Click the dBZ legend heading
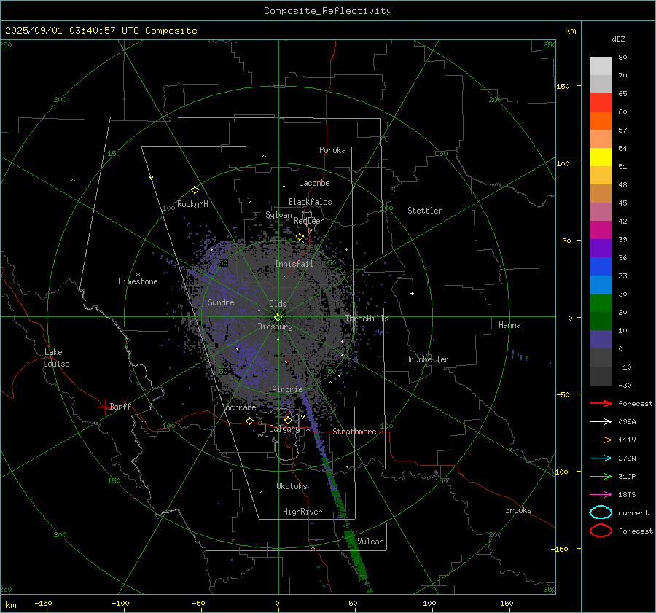Viewport: 656px width, 613px height. 618,39
